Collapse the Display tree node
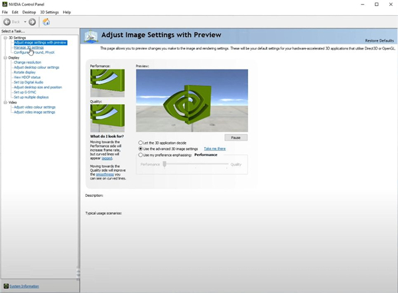Screen dimensions: 398x293 pyautogui.click(x=5, y=58)
